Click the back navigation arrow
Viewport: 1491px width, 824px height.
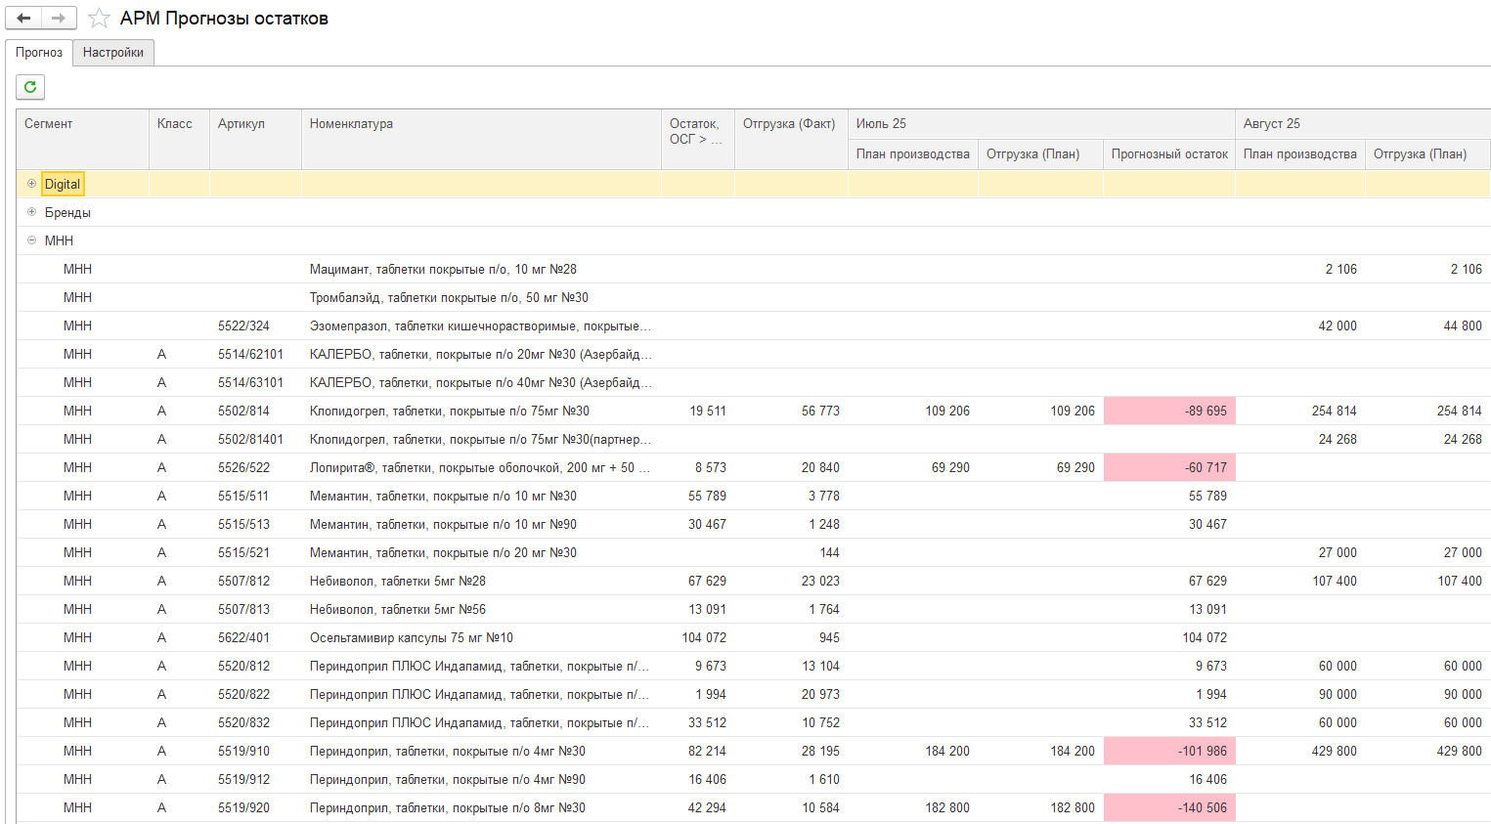(24, 18)
